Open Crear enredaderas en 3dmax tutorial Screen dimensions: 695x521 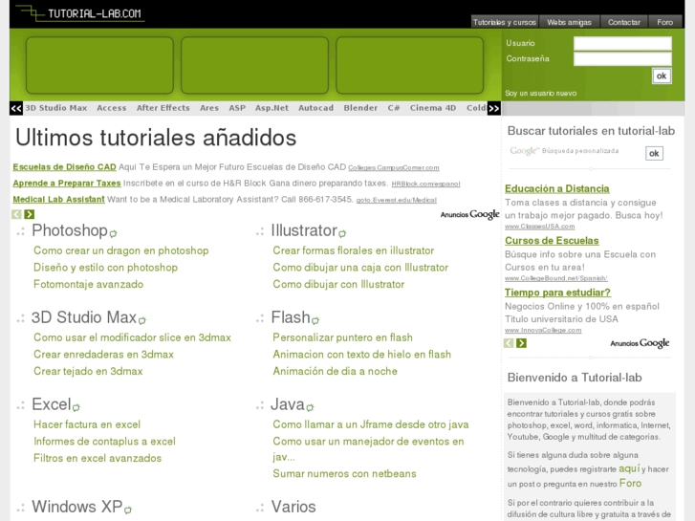point(103,355)
